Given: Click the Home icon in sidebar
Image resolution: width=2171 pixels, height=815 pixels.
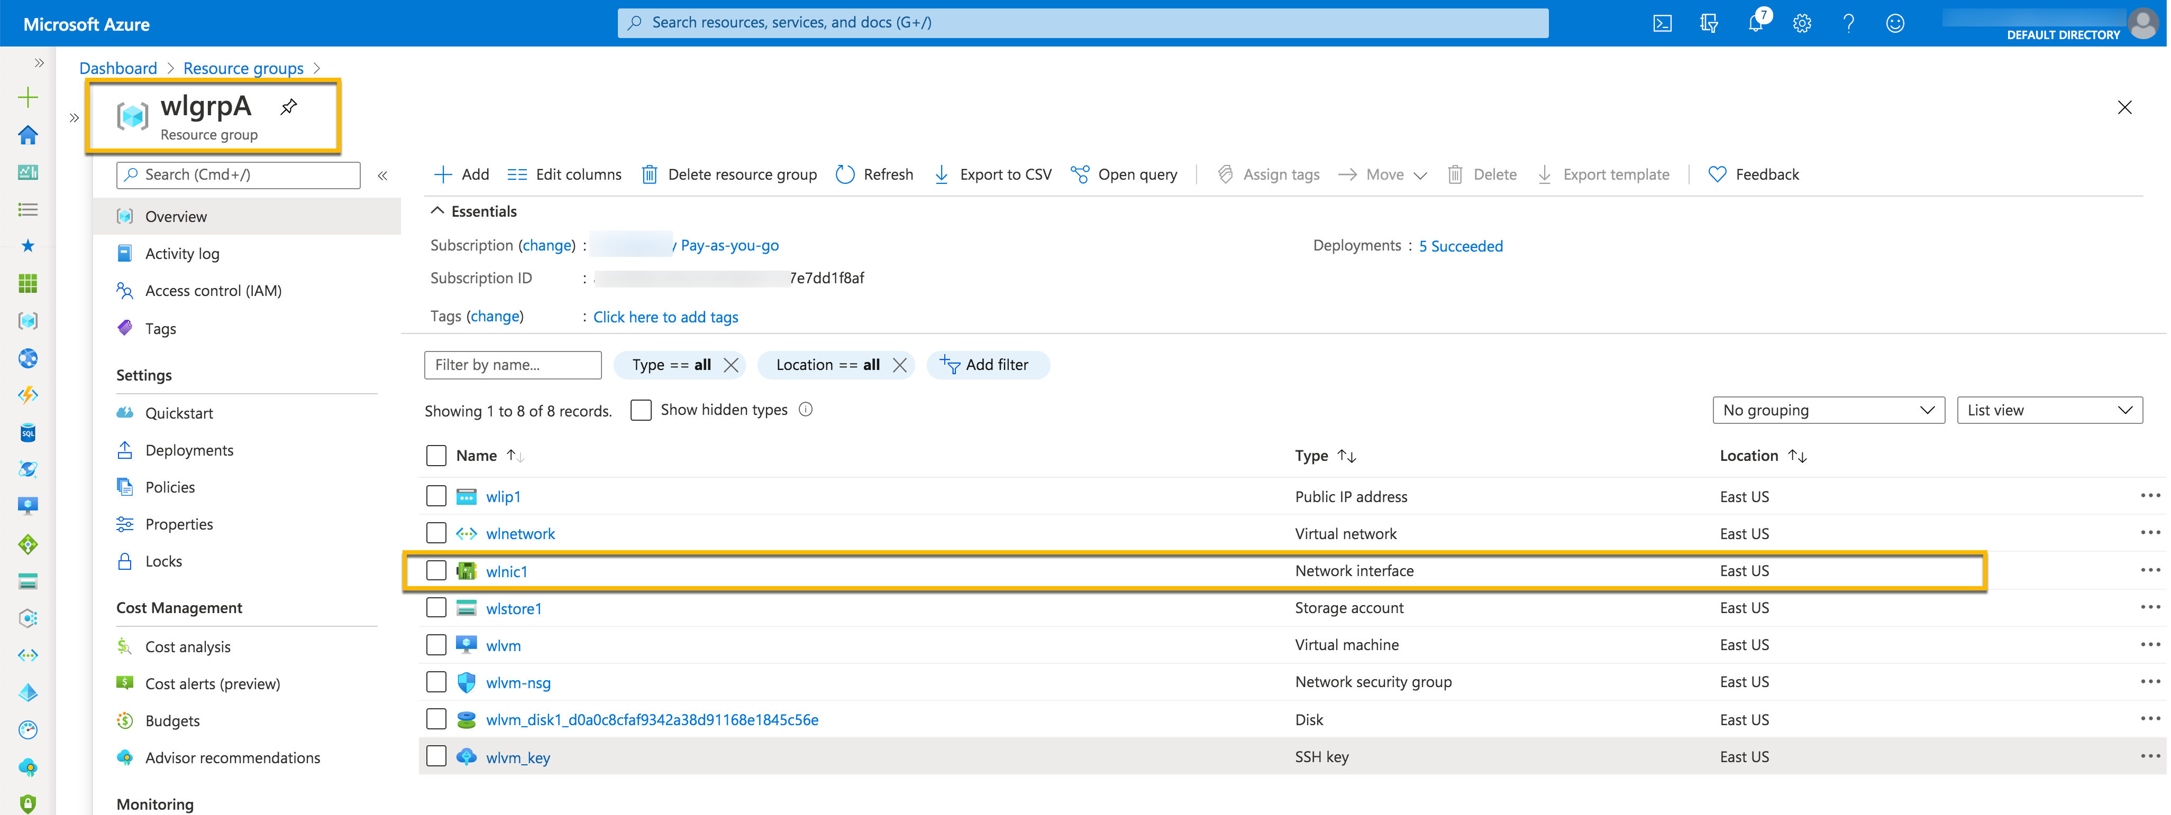Looking at the screenshot, I should pos(28,135).
